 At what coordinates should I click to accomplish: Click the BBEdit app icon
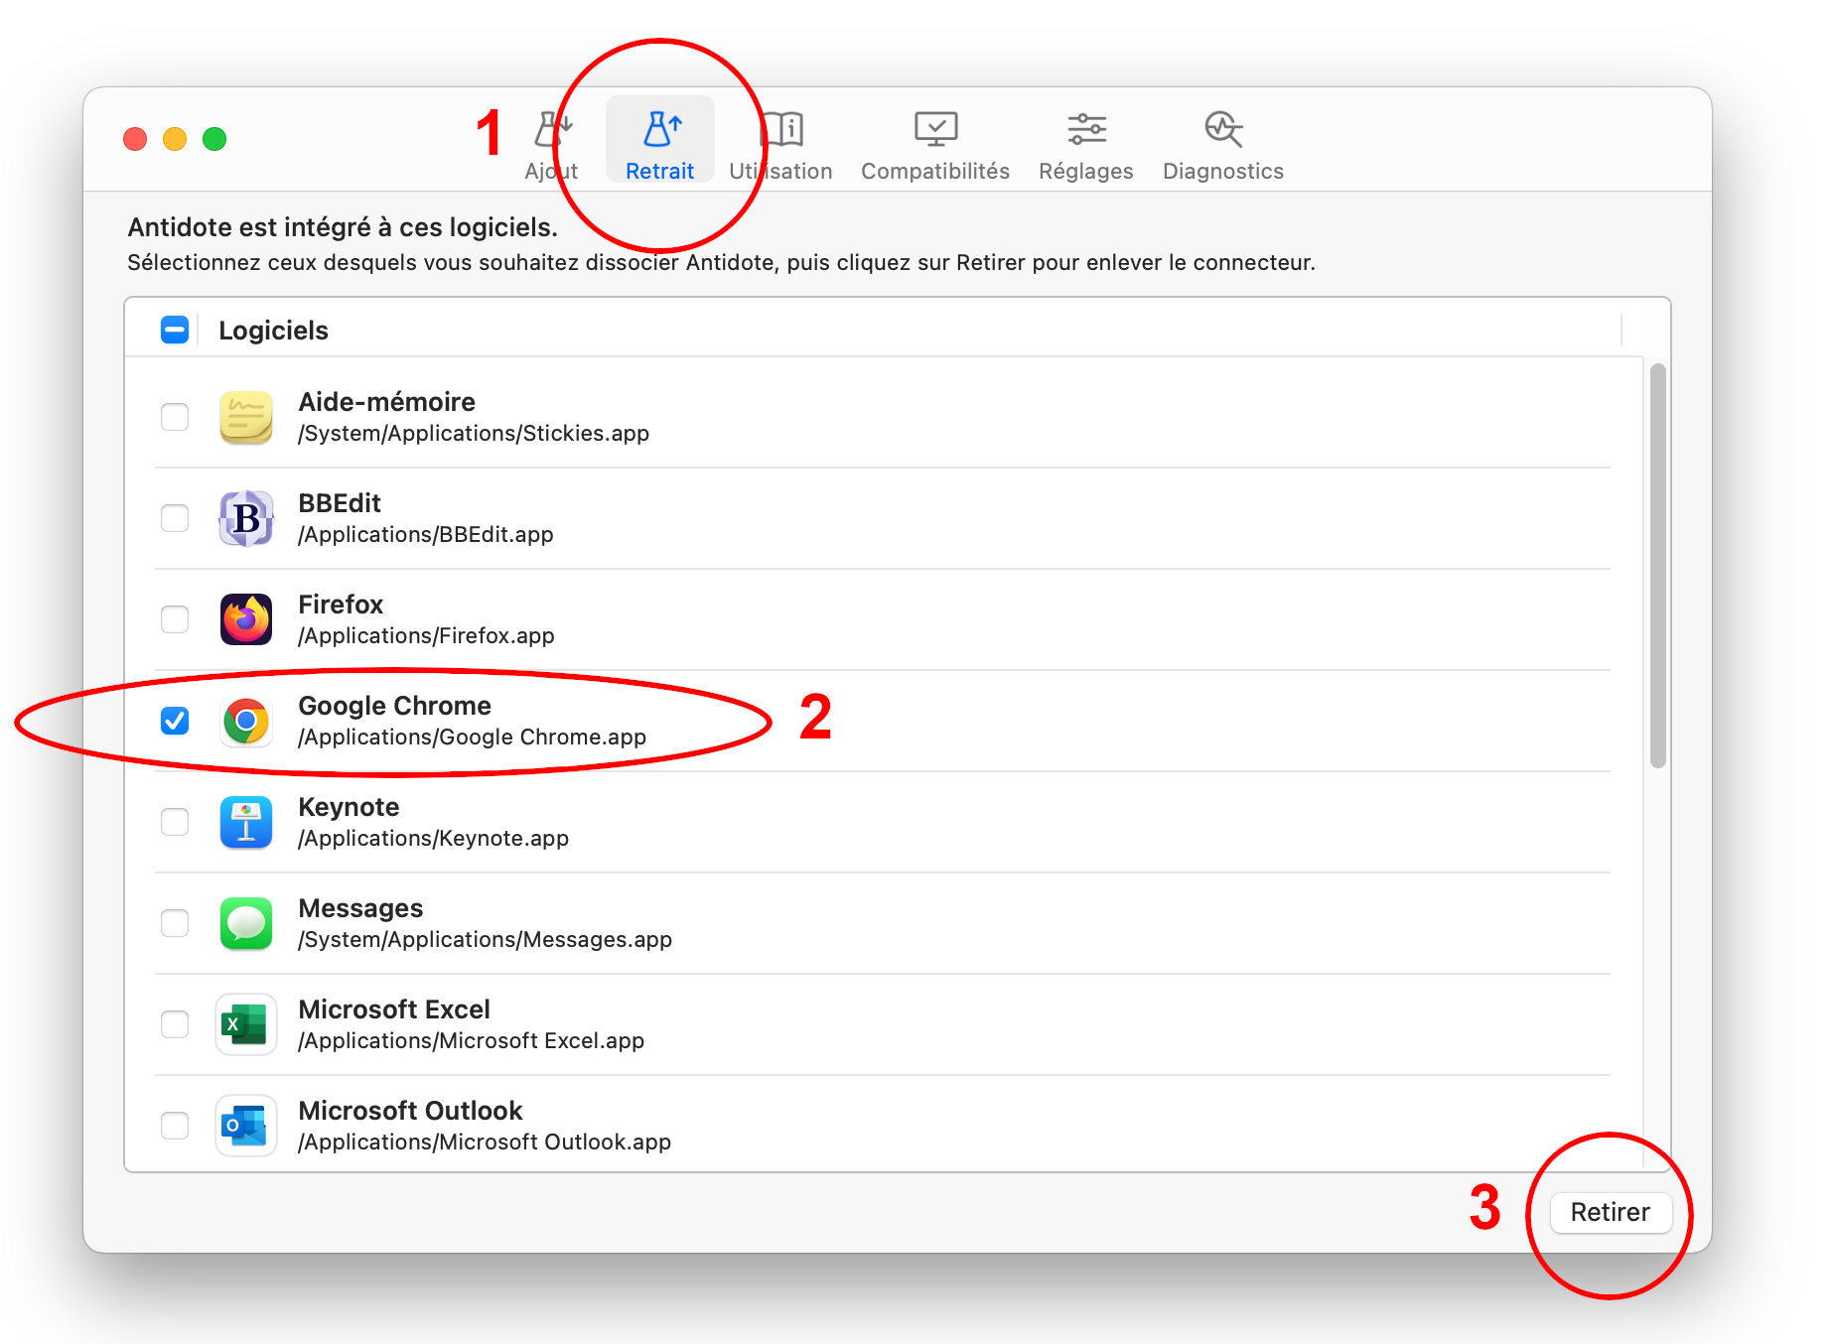tap(246, 518)
